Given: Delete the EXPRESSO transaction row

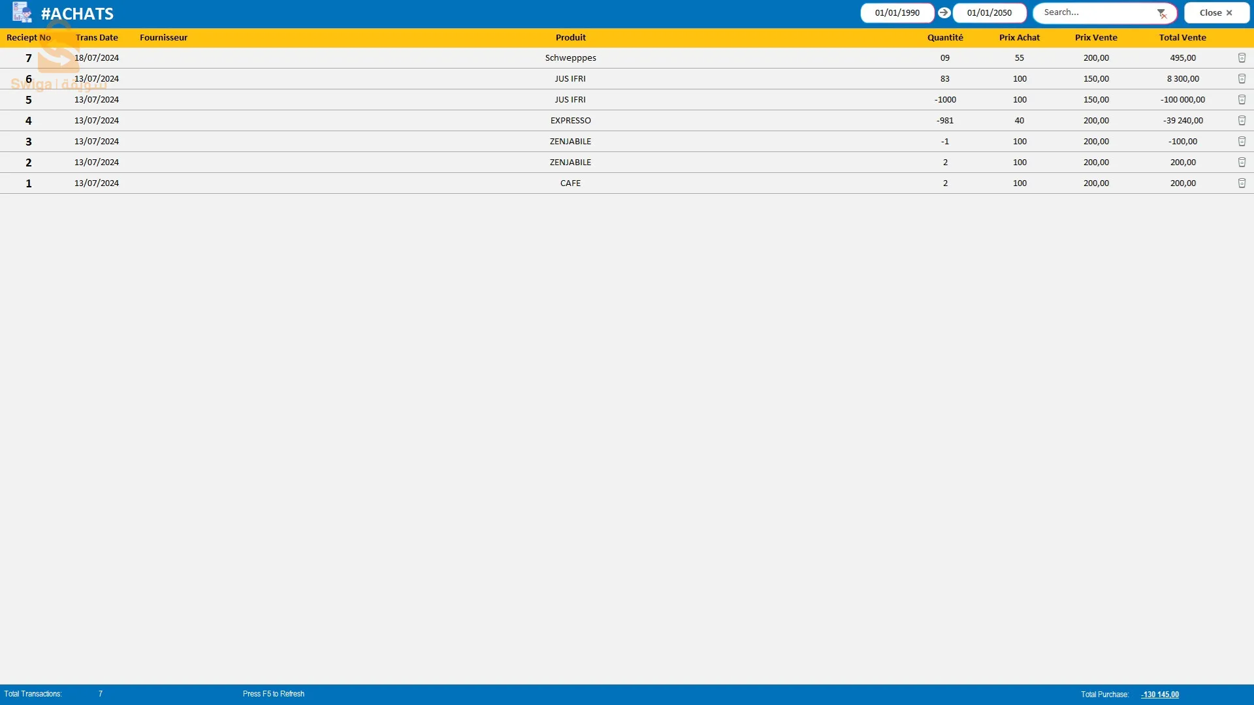Looking at the screenshot, I should (x=1242, y=120).
